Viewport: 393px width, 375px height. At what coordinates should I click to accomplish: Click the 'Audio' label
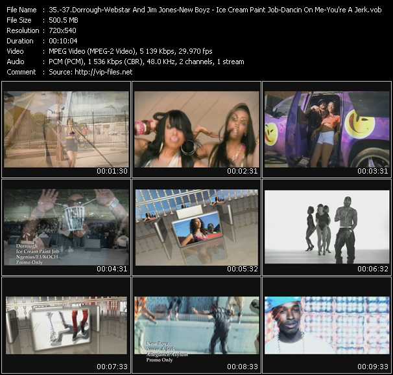point(16,62)
